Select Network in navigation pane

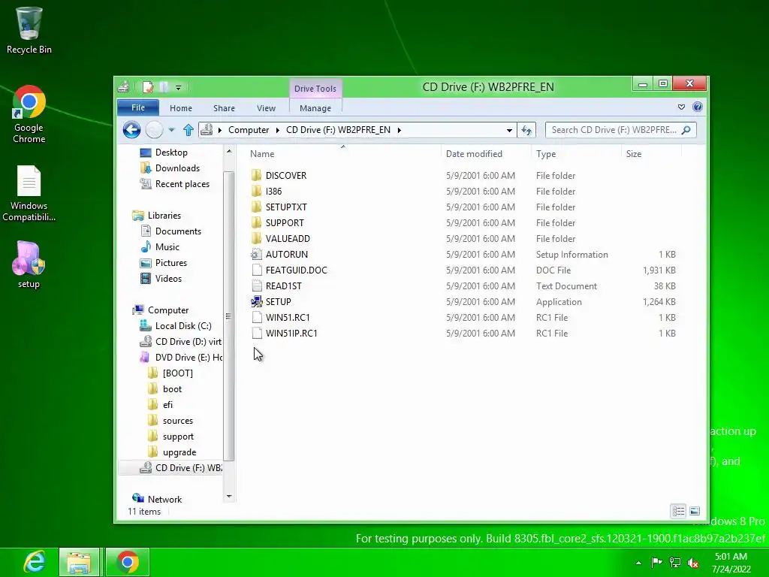(164, 499)
